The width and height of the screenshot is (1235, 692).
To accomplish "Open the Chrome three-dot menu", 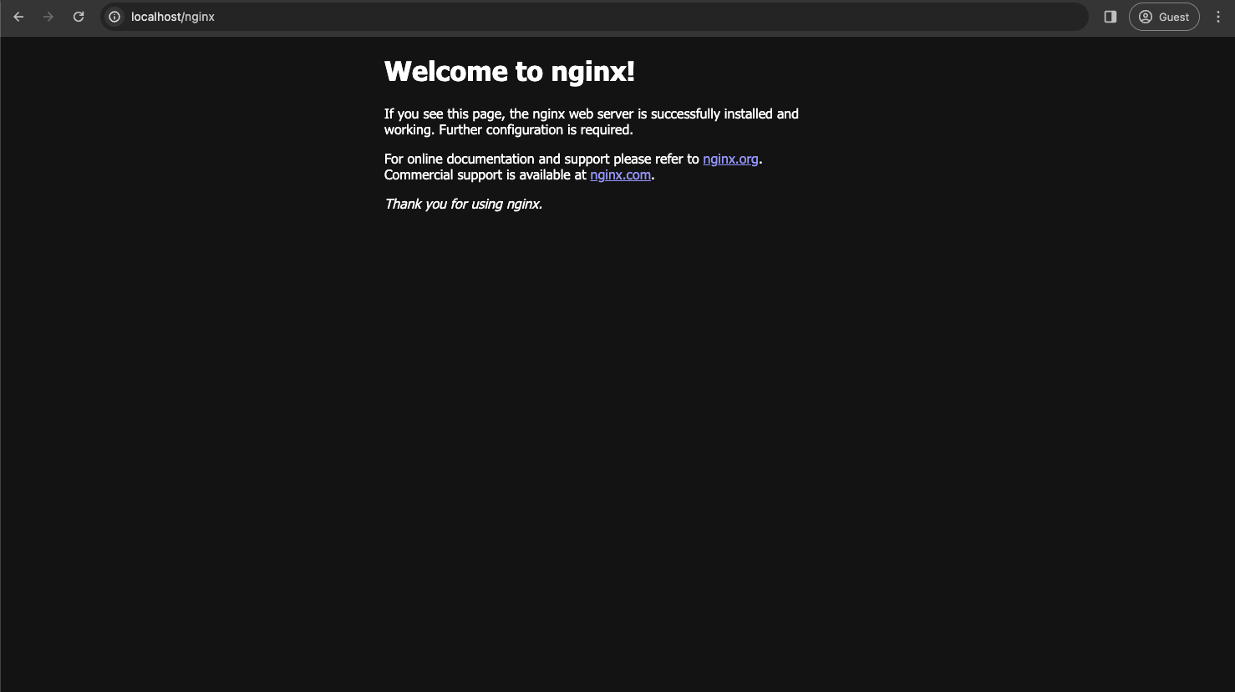I will tap(1218, 17).
